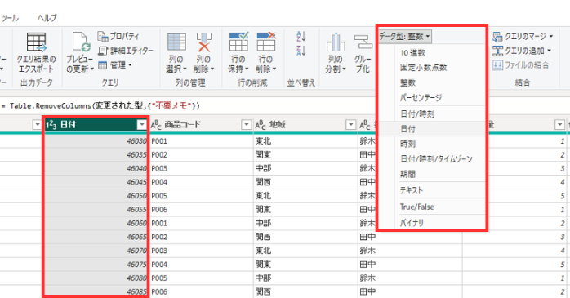Open プロパティ for the query
570x298 pixels.
[x=118, y=36]
